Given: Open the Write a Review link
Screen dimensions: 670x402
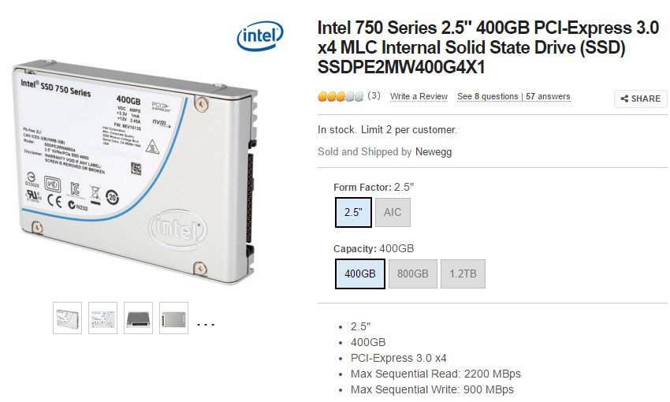Looking at the screenshot, I should 419,96.
